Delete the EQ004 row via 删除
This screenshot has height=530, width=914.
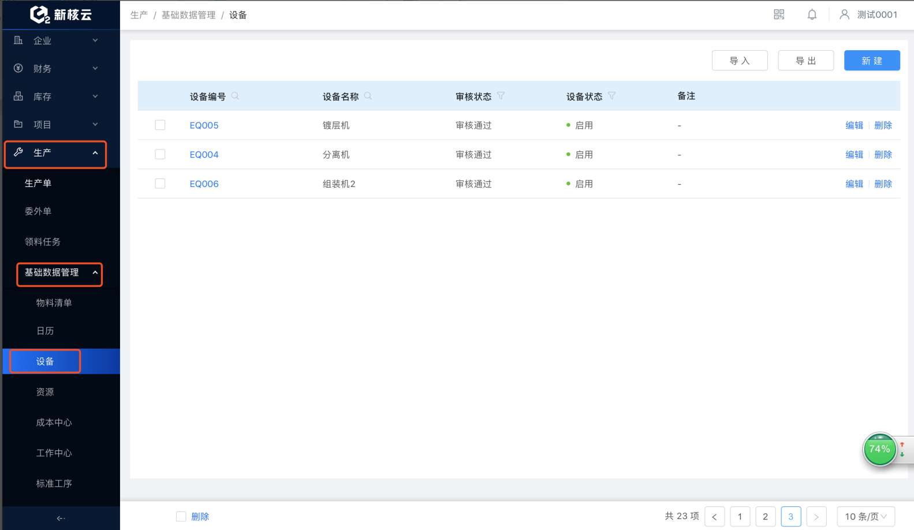coord(883,155)
